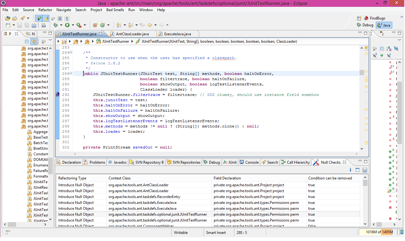Image resolution: width=405 pixels, height=241 pixels.
Task: Click the save icon in Null Checks view
Action: pyautogui.click(x=365, y=170)
